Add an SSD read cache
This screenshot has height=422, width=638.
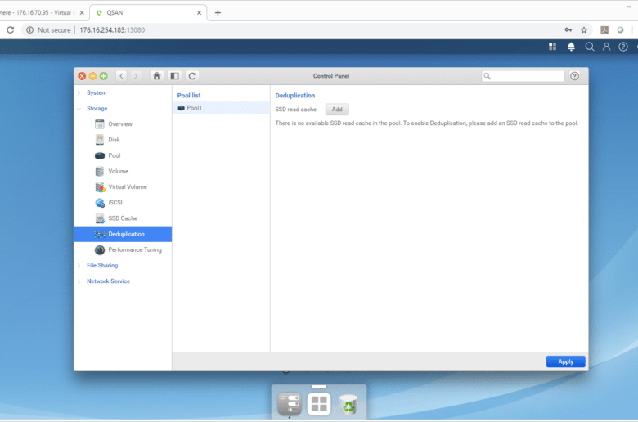tap(337, 110)
